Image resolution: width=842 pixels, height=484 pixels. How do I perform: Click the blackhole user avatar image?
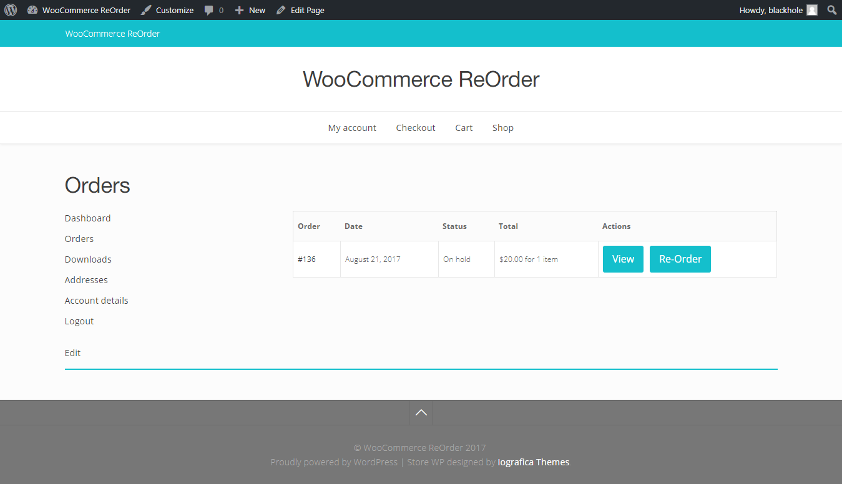811,10
